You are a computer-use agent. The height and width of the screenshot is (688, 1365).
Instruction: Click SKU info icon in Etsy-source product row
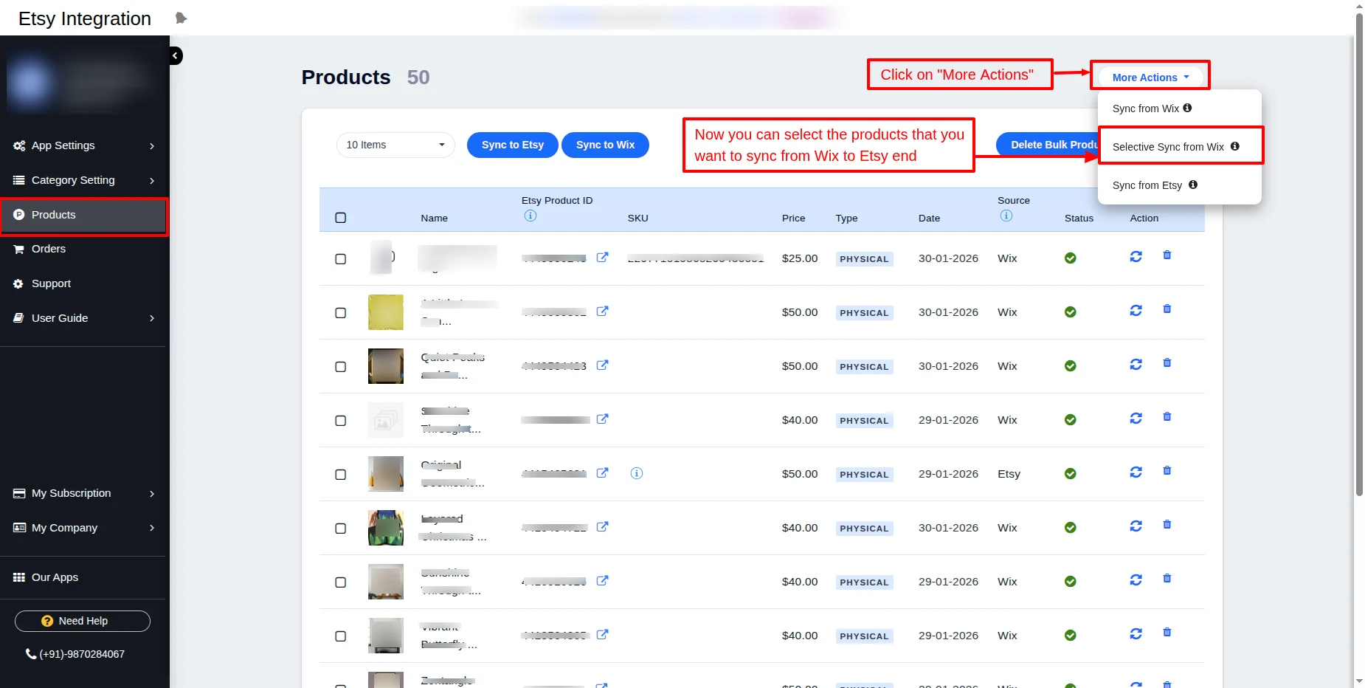point(636,473)
